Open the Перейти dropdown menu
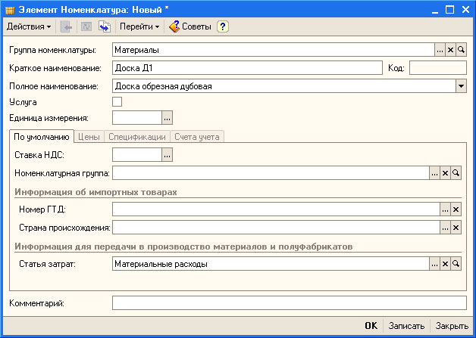Viewport: 476px width, 338px height. pyautogui.click(x=139, y=26)
